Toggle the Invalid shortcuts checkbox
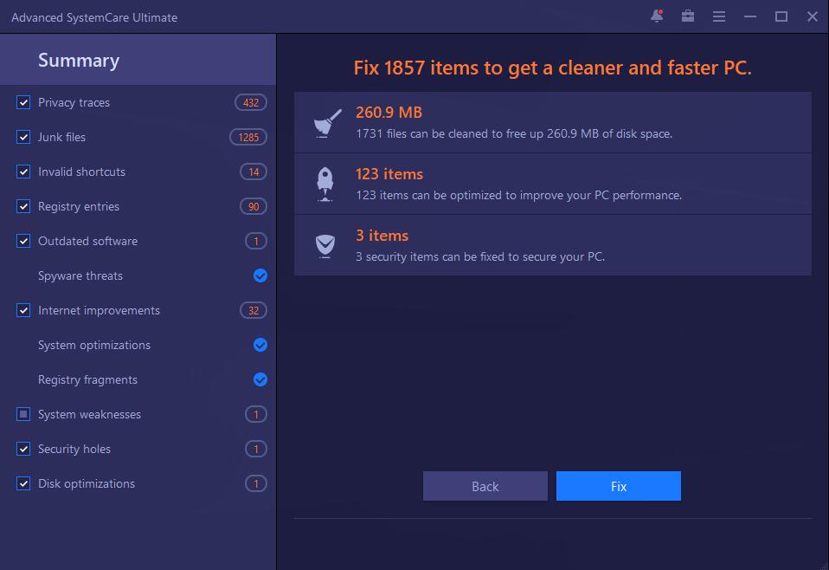Screen dimensions: 829x570 click(x=23, y=172)
